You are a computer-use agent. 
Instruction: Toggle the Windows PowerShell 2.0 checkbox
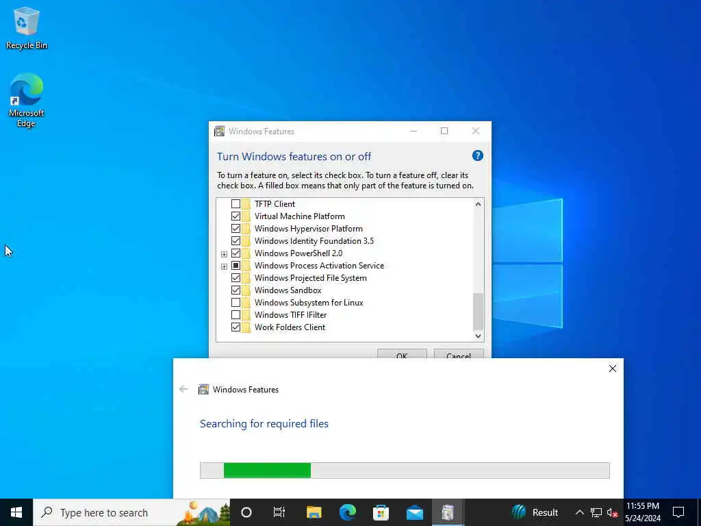(235, 253)
